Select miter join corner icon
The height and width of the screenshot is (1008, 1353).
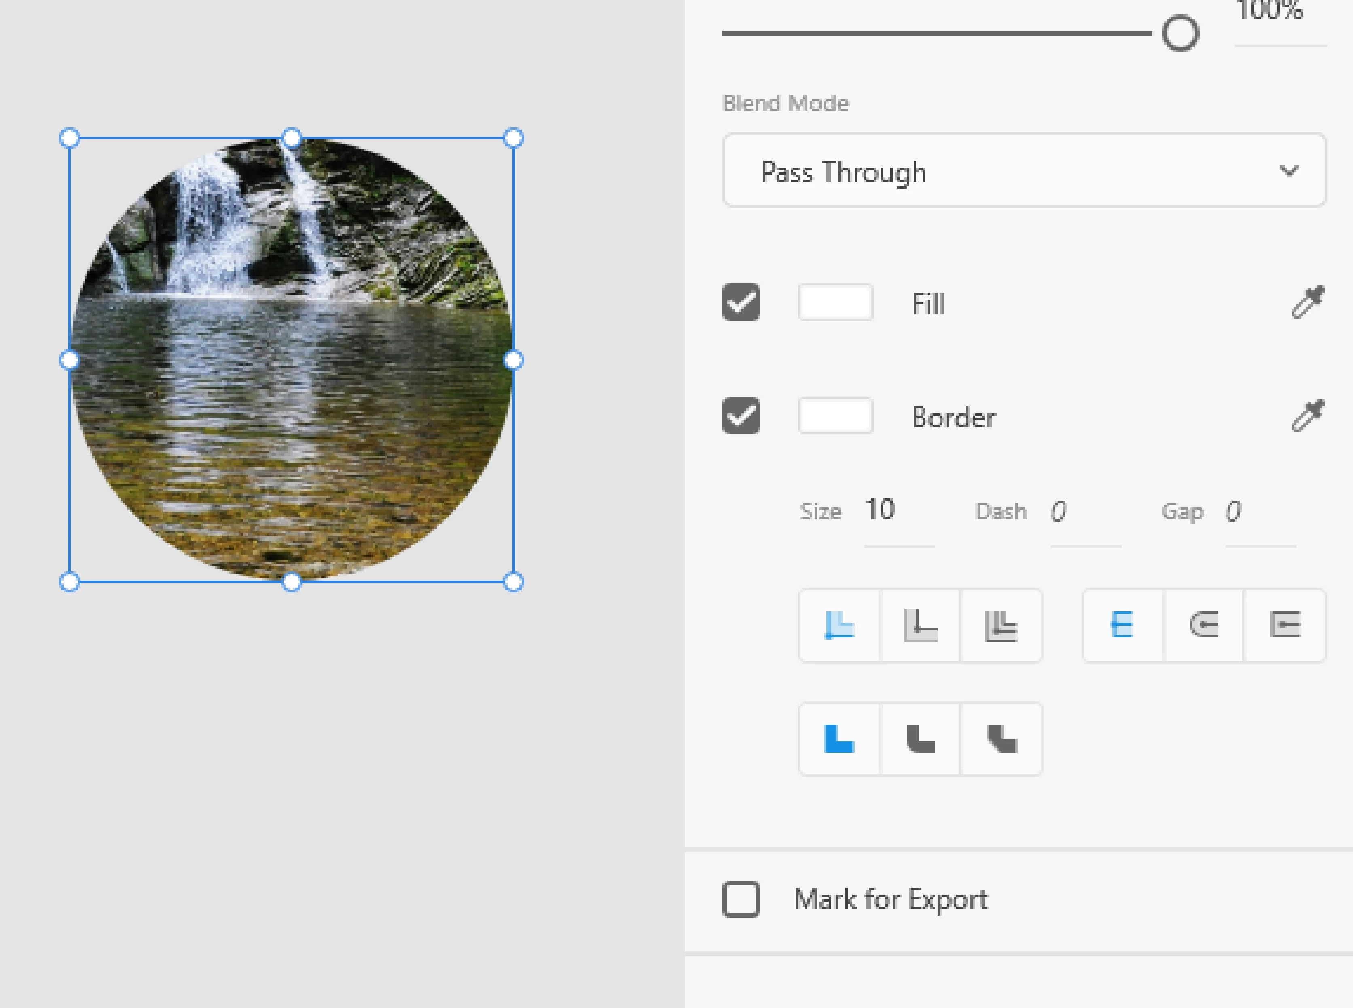pyautogui.click(x=839, y=739)
